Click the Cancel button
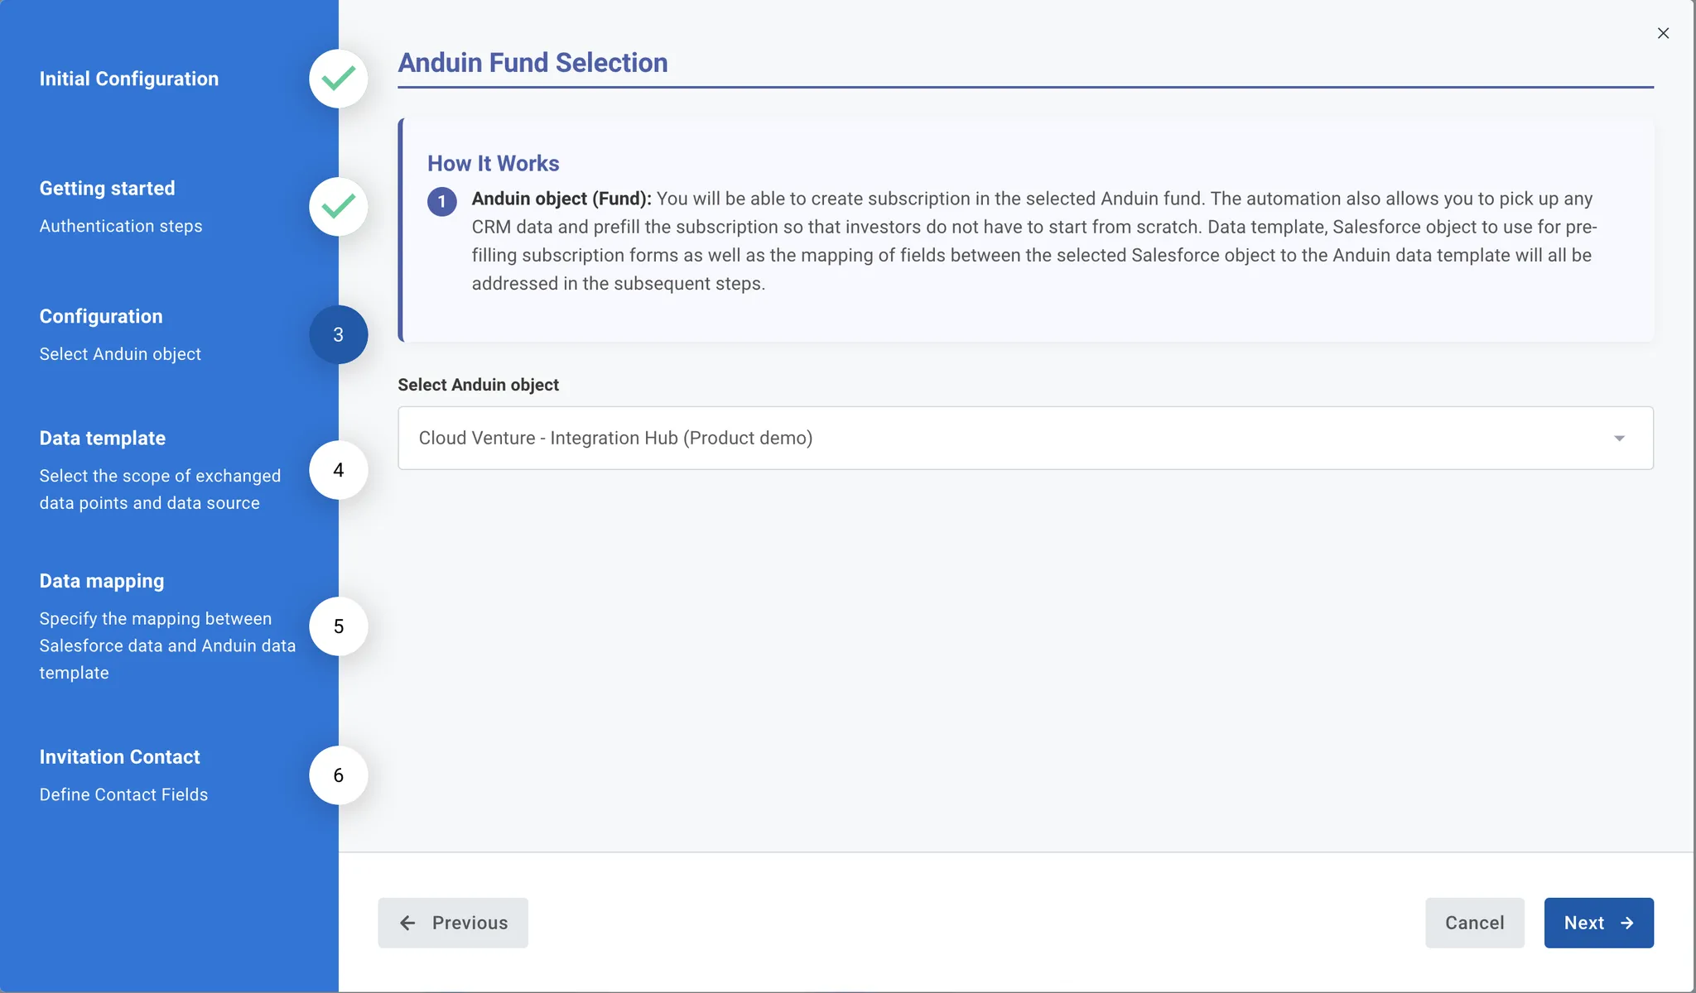Screen dimensions: 1696x993 [1474, 923]
